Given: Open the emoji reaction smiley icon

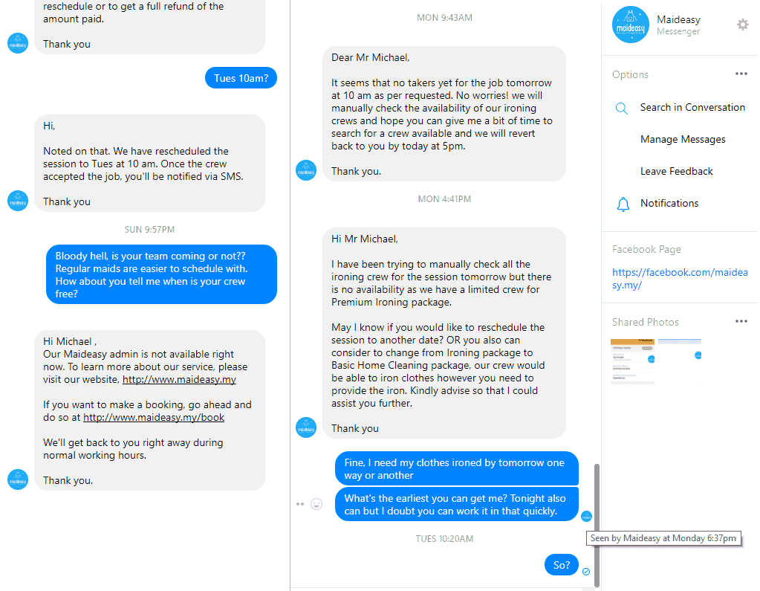Looking at the screenshot, I should click(x=316, y=504).
